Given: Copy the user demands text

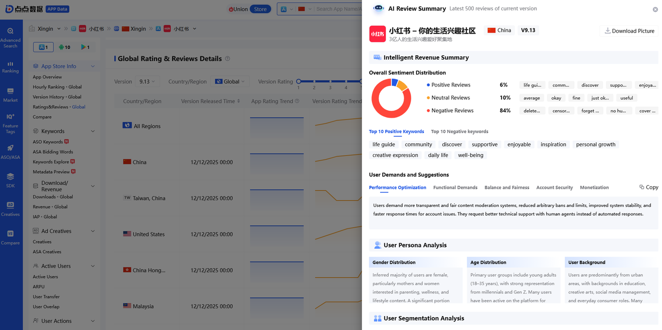Looking at the screenshot, I should [649, 187].
